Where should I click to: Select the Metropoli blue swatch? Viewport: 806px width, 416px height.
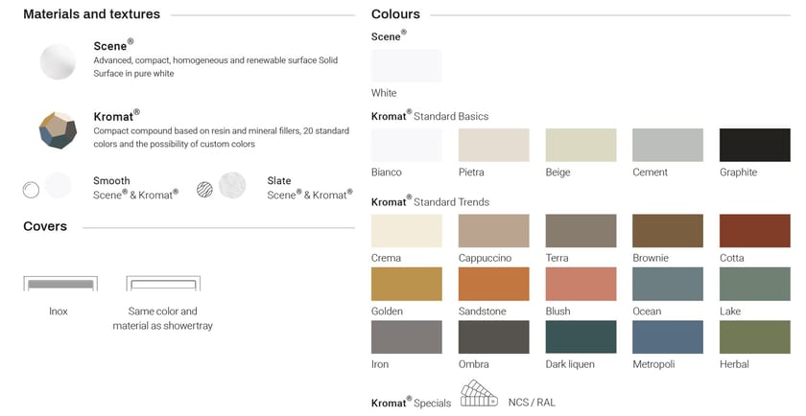pyautogui.click(x=668, y=336)
